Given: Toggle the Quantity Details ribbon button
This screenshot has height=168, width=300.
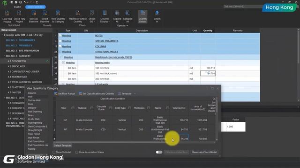Looking at the screenshot, I should [x=142, y=17].
